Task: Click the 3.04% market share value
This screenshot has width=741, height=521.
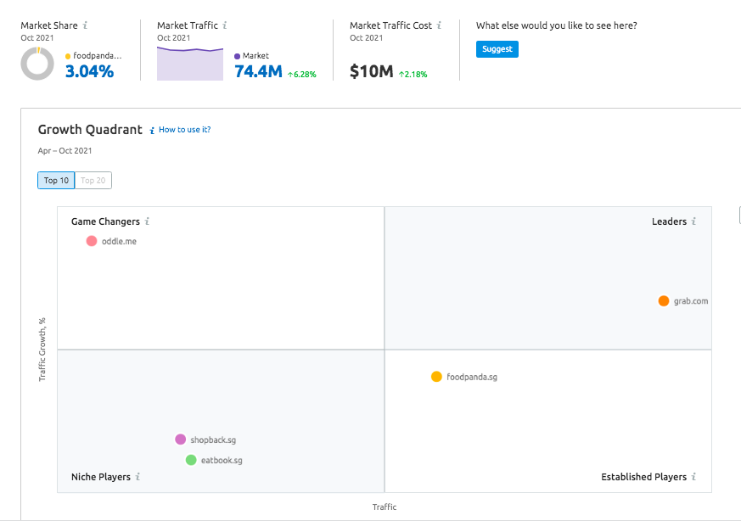Action: tap(89, 71)
